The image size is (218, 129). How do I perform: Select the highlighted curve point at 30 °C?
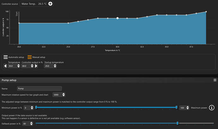118,18
